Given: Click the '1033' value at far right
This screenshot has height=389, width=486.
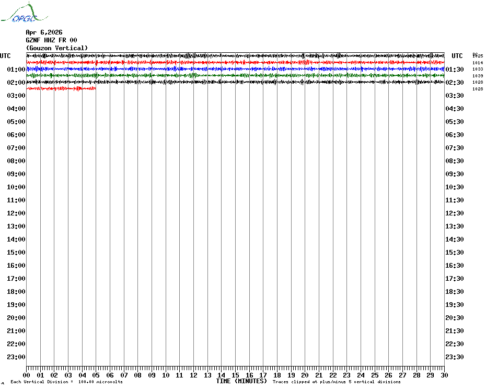Looking at the screenshot, I should 478,69.
